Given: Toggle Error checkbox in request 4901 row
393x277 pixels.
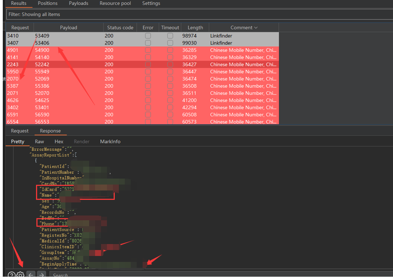Looking at the screenshot, I should point(148,50).
